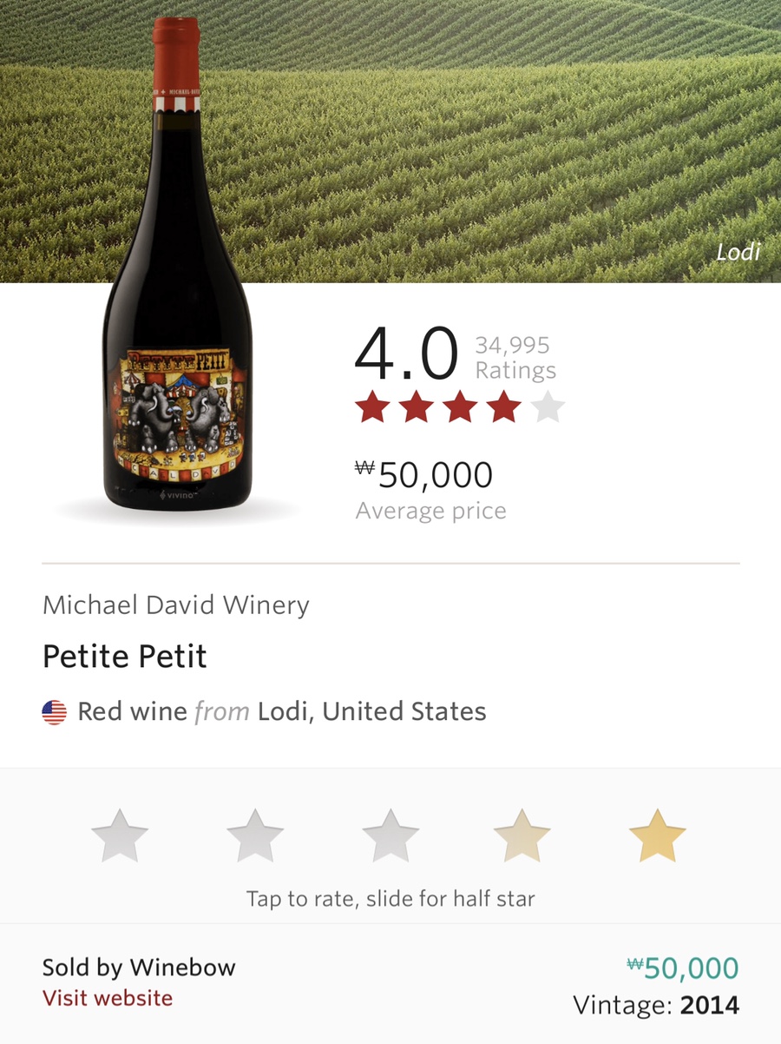Tap the 4.0 rating score
Image resolution: width=781 pixels, height=1044 pixels.
[406, 354]
